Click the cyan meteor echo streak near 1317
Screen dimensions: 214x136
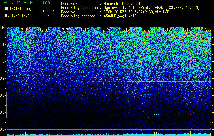coord(157,115)
